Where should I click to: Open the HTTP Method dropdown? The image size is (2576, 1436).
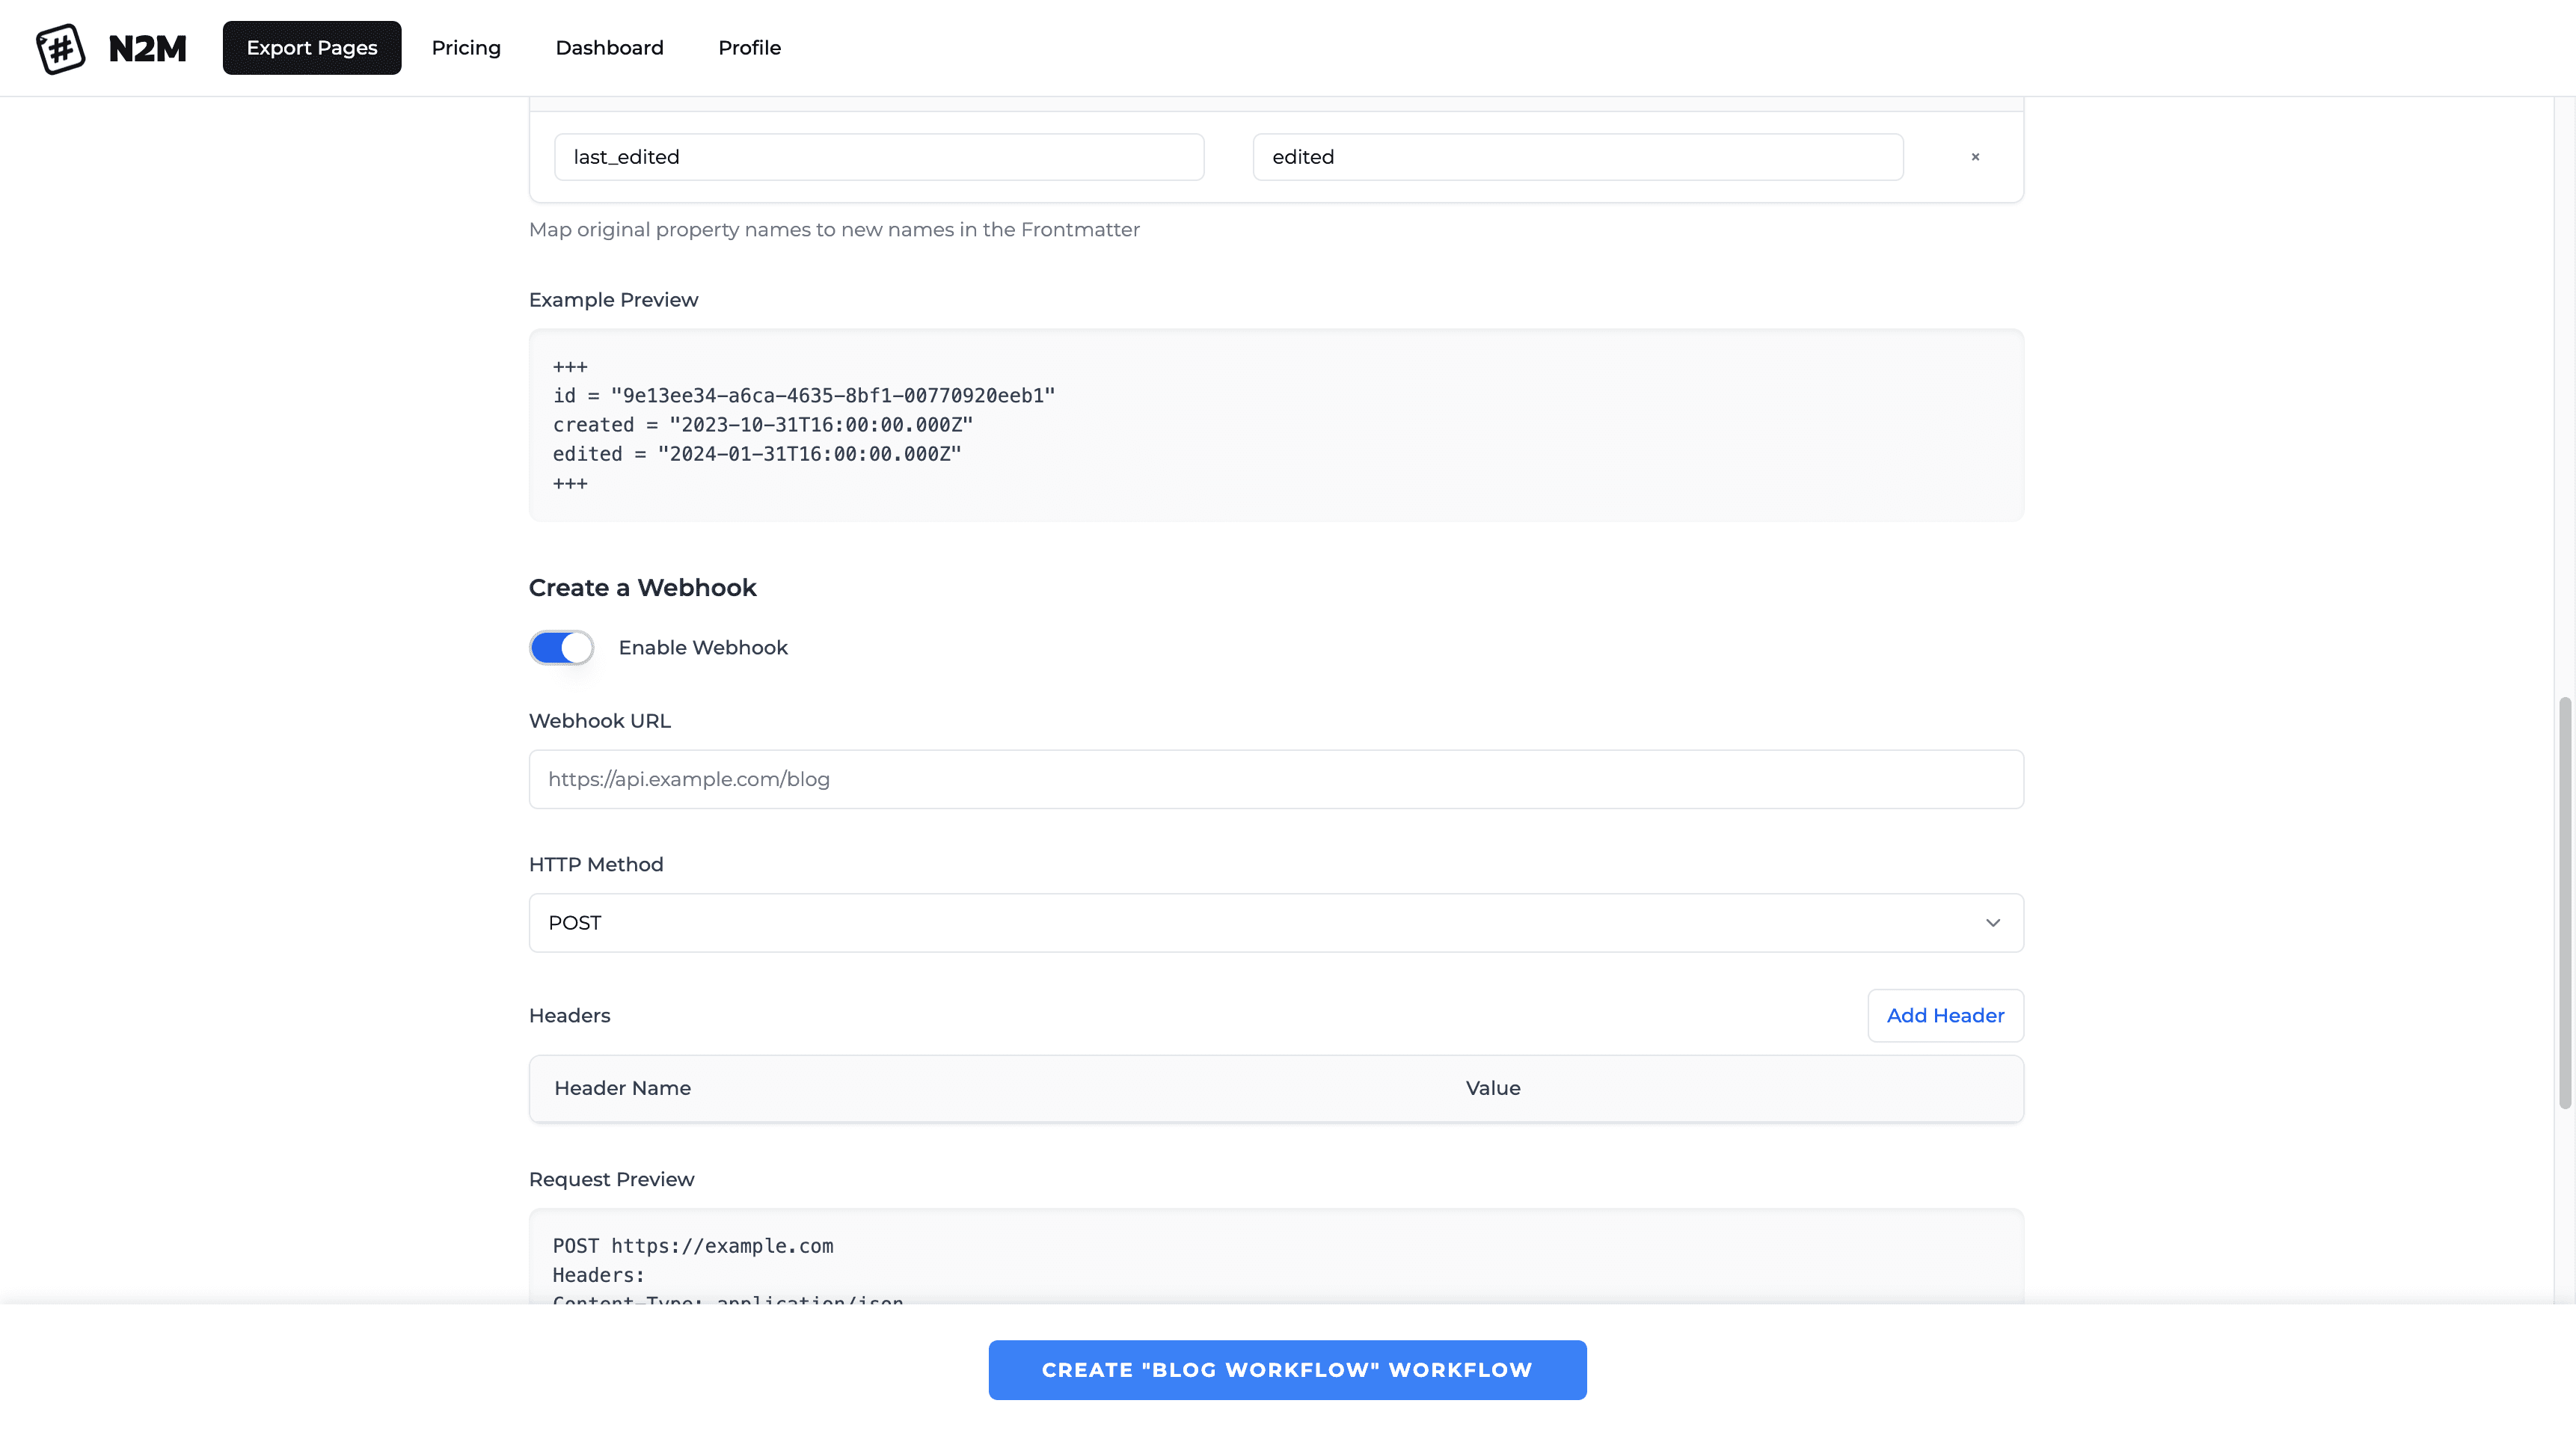tap(1275, 922)
